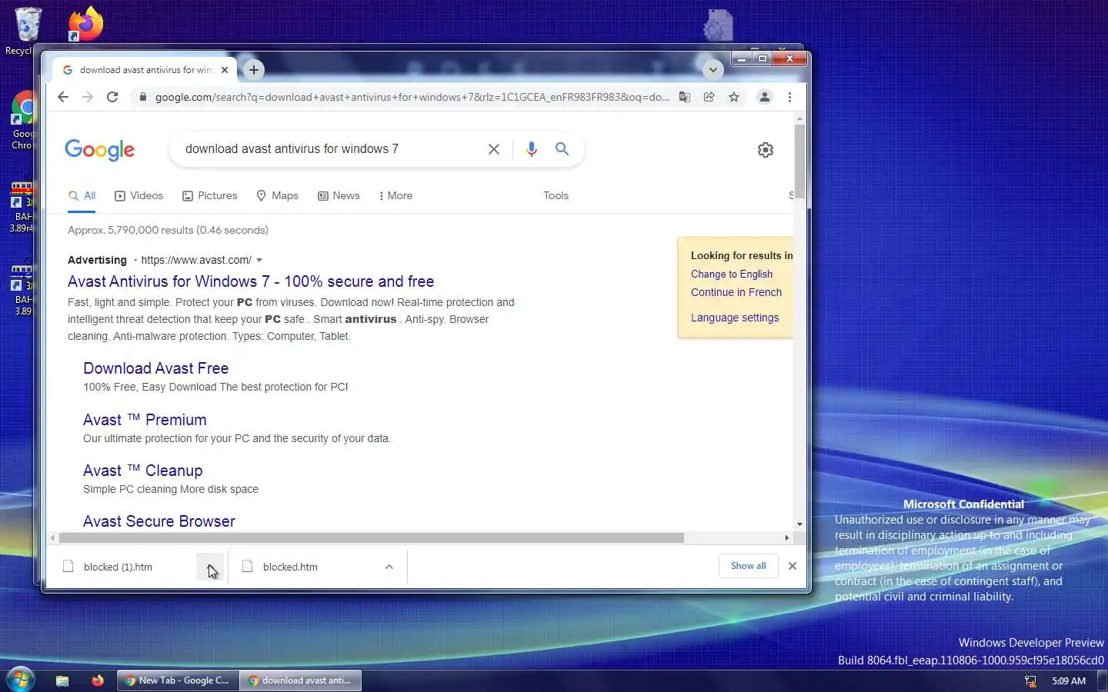Image resolution: width=1108 pixels, height=692 pixels.
Task: Share this page via address bar icon
Action: click(709, 97)
